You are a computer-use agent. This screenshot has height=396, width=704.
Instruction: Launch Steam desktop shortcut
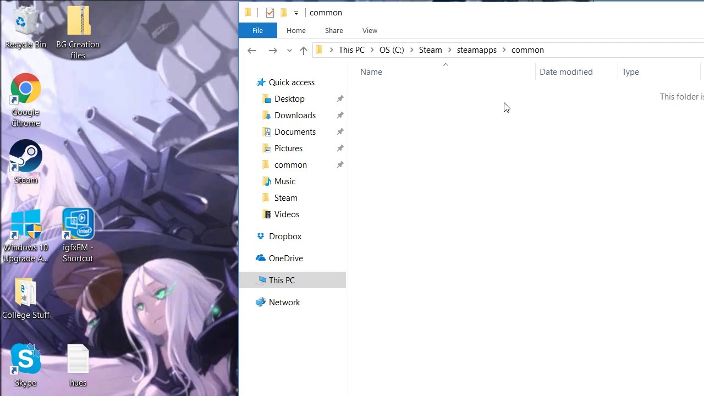pos(26,162)
